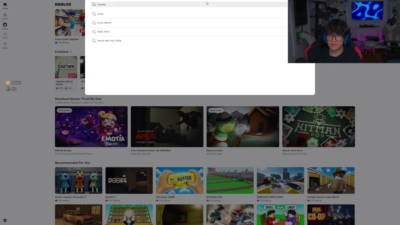This screenshot has height=225, width=400.
Task: Open the Detective Duck game thumbnail
Action: pyautogui.click(x=243, y=127)
